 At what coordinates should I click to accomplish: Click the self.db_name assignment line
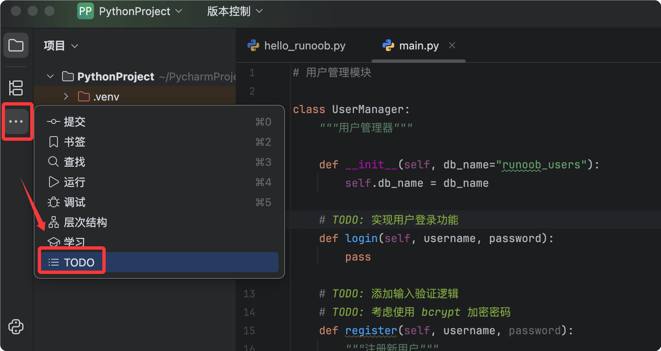coord(417,183)
